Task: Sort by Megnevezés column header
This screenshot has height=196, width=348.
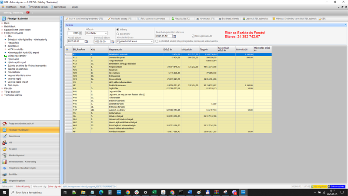Action: coord(135,50)
